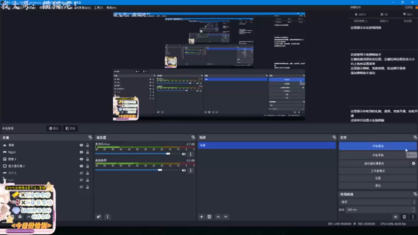Mute the 麦克风/Aux speaker icon
Screen dimensions: 418x235
point(184,154)
